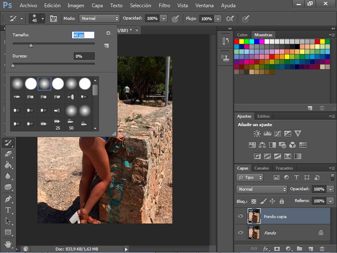This screenshot has width=337, height=253.
Task: Open the Relleno dropdown arrow
Action: click(330, 201)
